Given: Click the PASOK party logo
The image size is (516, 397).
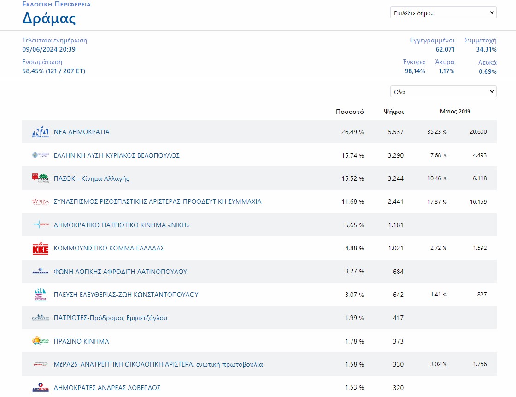Looking at the screenshot, I should click(x=40, y=178).
